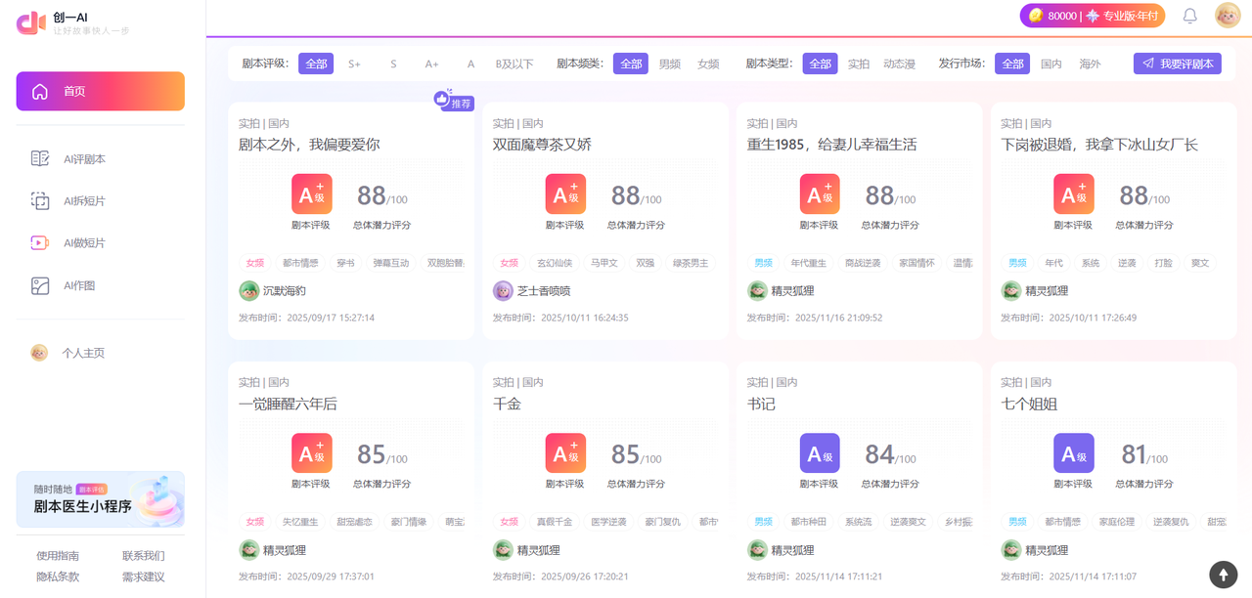The height and width of the screenshot is (598, 1252).
Task: Click author name 沉默海豹
Action: [285, 291]
